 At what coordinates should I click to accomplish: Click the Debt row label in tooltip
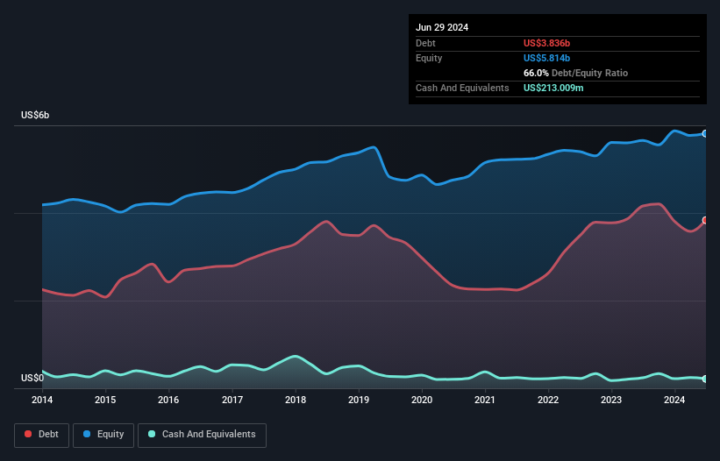tap(425, 43)
